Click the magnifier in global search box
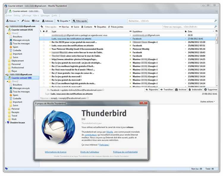Image resolution: width=223 pixels, height=176 pixels. 216,21
